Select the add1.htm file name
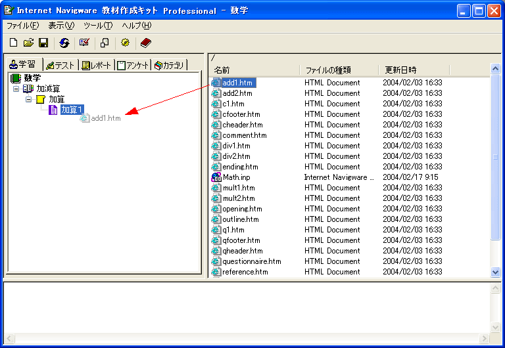505x348 pixels. [237, 83]
